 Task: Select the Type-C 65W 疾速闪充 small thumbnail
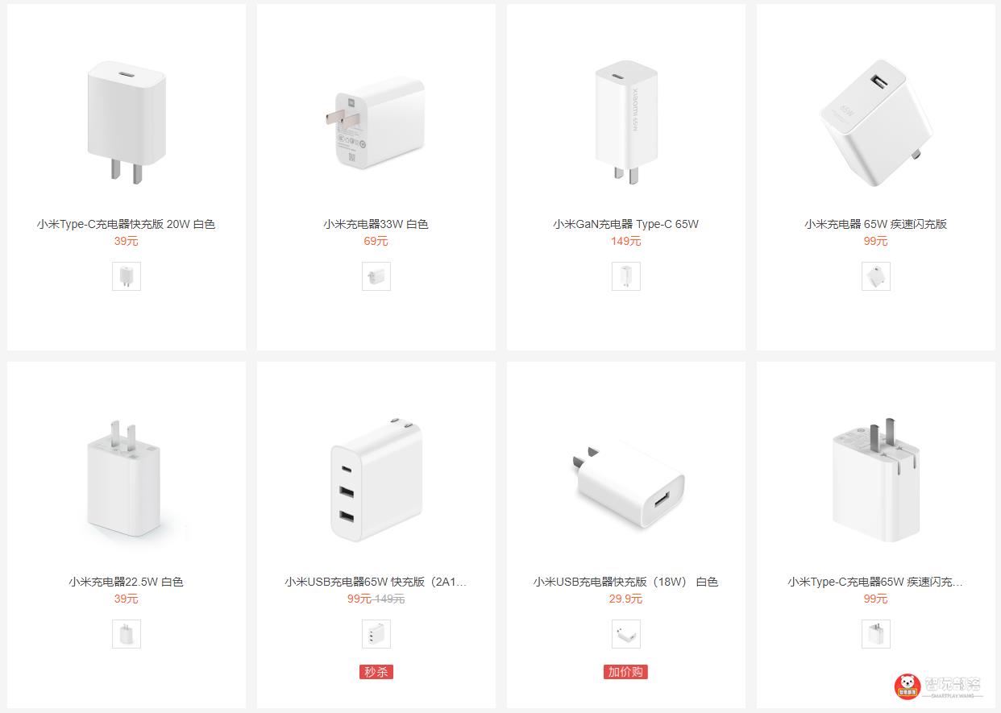point(876,634)
